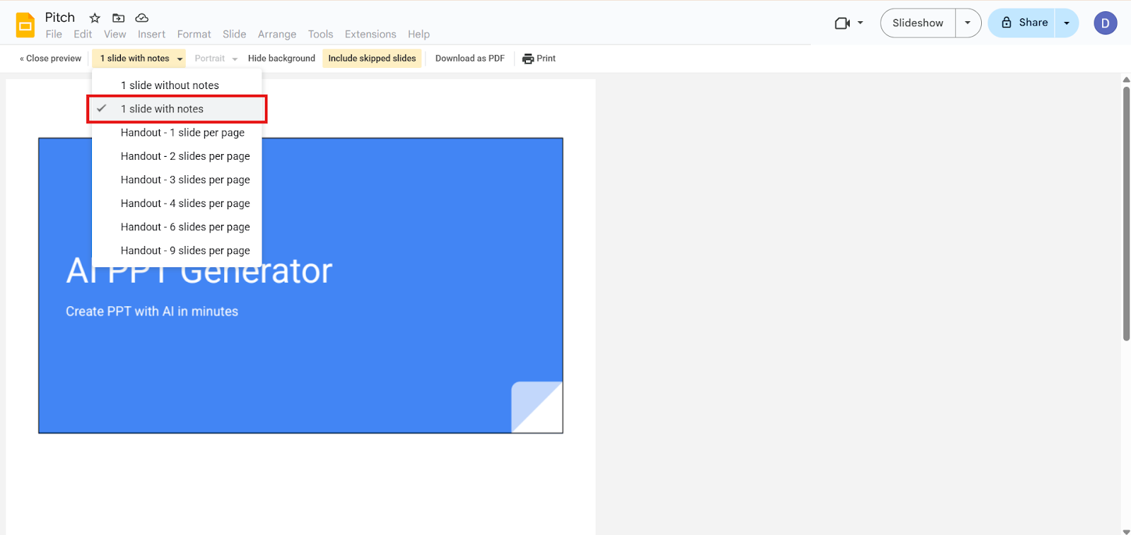Click the vertical scrollbar thumb
Viewport: 1131px width, 535px height.
[1126, 213]
